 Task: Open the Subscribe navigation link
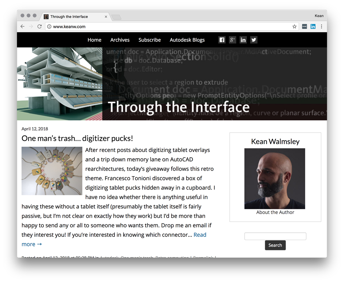pos(150,40)
